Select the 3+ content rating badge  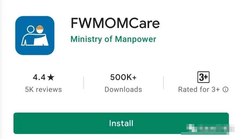(x=203, y=77)
